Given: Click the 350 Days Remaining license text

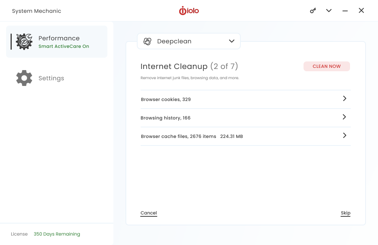Looking at the screenshot, I should [x=57, y=234].
